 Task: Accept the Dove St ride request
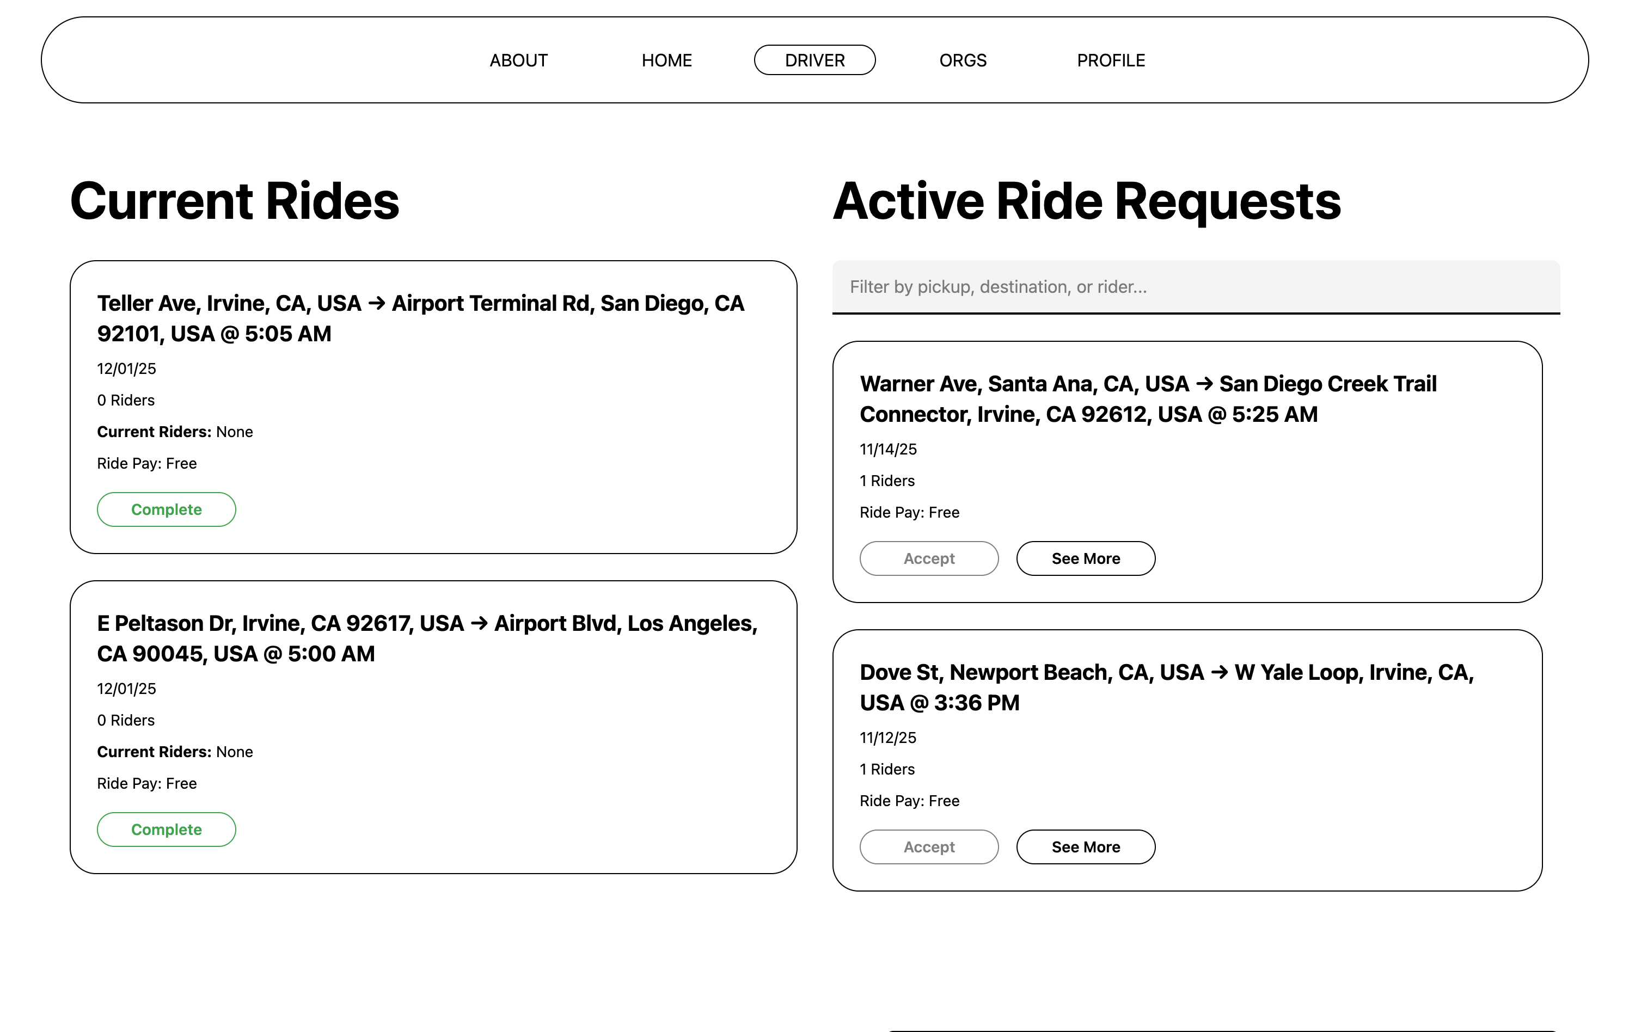pos(929,847)
